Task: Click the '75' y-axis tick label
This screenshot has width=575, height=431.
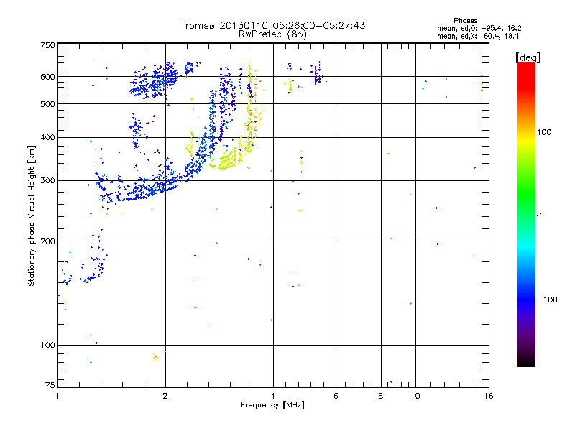Action: coord(50,385)
